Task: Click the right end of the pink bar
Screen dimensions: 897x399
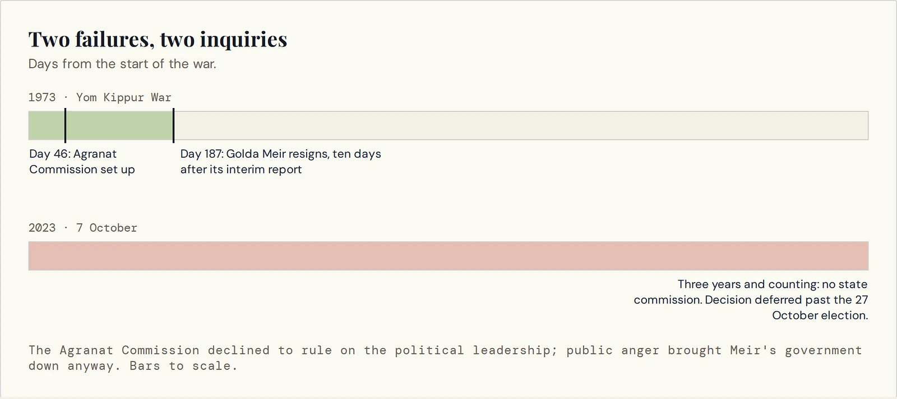Action: click(863, 256)
